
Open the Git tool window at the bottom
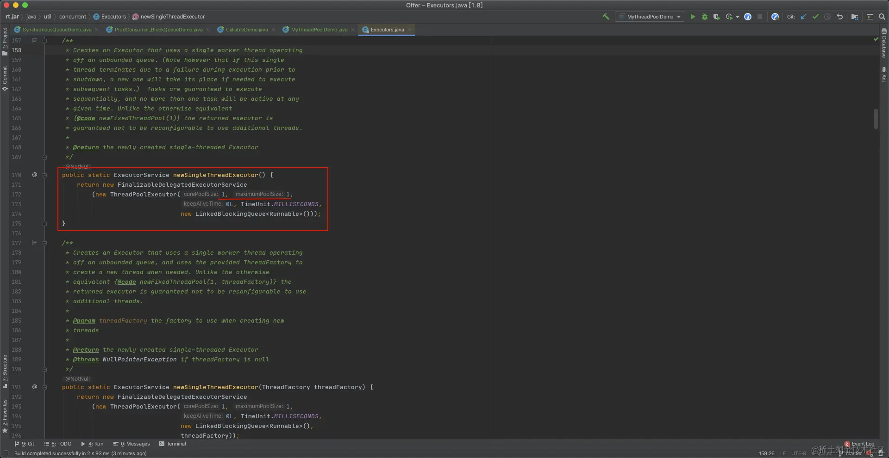click(25, 444)
